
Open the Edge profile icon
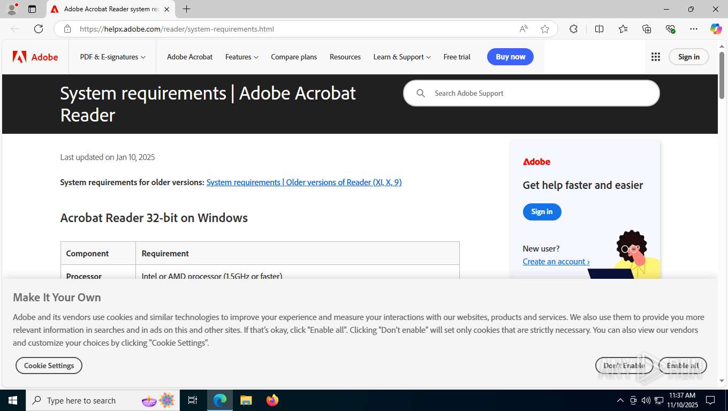point(12,9)
